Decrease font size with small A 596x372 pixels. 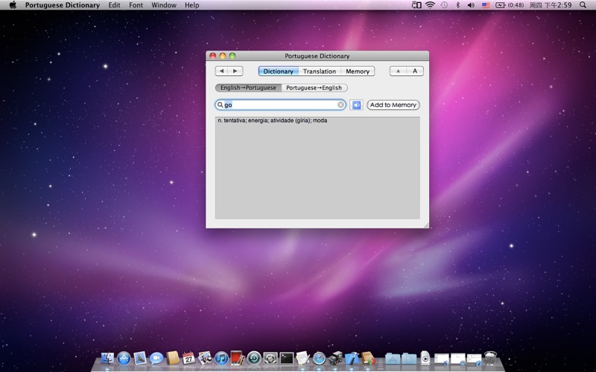[x=398, y=71]
